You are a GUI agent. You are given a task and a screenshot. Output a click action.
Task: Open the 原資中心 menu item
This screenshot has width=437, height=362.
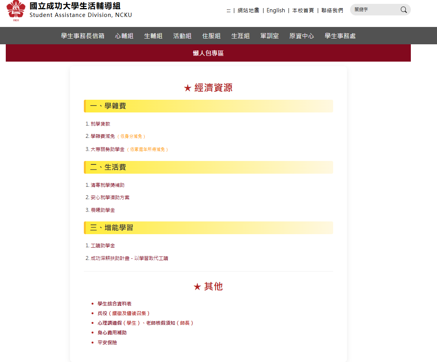click(x=302, y=36)
